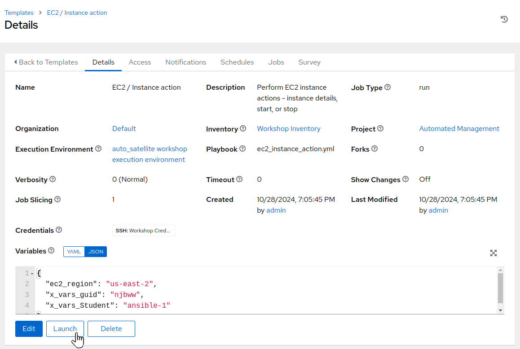520x349 pixels.
Task: Open EC2 / Instance action breadcrumb link
Action: click(77, 13)
